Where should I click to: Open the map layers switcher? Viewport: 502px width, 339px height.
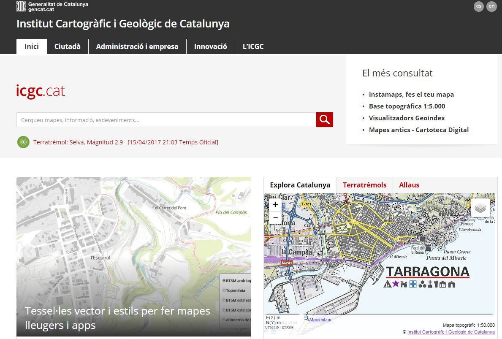480,208
